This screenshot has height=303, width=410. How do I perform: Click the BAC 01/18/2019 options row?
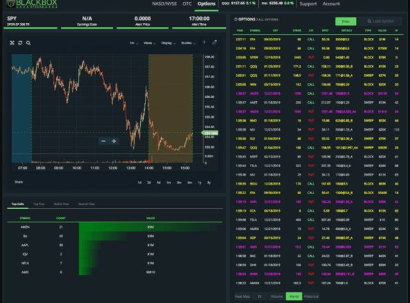coord(318,256)
